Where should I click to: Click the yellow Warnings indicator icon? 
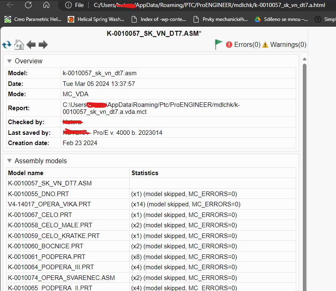click(x=266, y=44)
